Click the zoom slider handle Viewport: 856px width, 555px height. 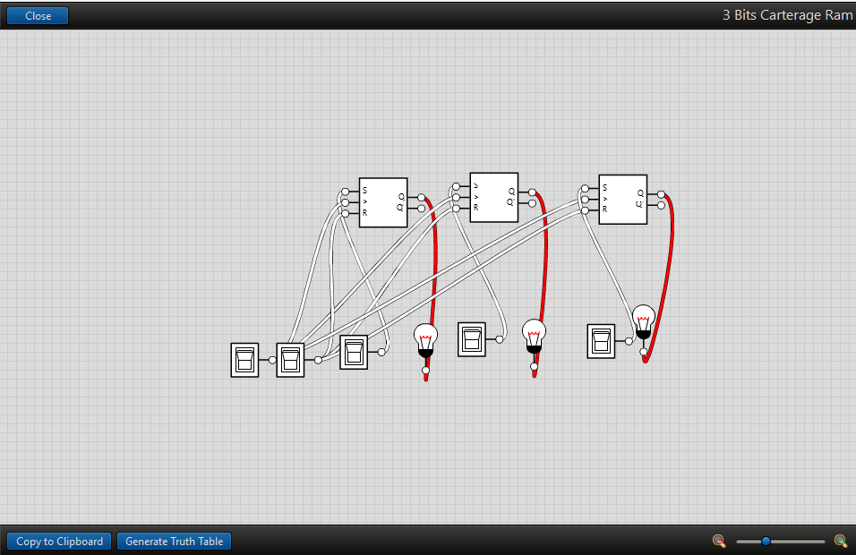[766, 541]
